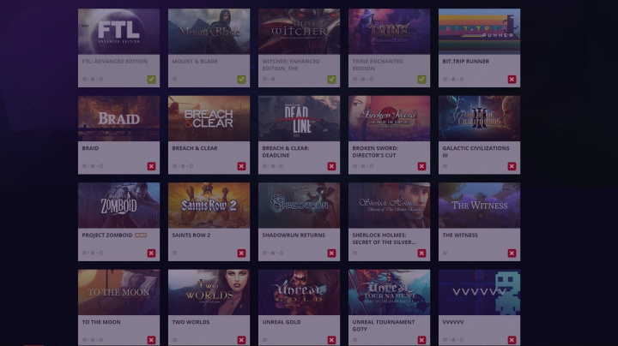618x346 pixels.
Task: Click the red X on Breach & Clear card
Action: [241, 166]
